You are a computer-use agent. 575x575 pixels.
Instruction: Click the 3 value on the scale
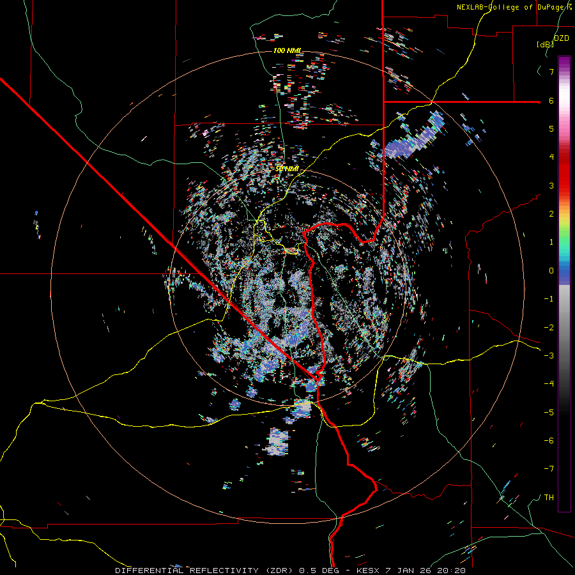[x=551, y=185]
